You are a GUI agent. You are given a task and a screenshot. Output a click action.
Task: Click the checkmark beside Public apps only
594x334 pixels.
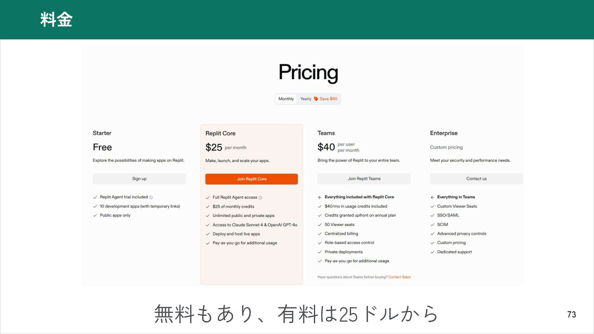[95, 216]
